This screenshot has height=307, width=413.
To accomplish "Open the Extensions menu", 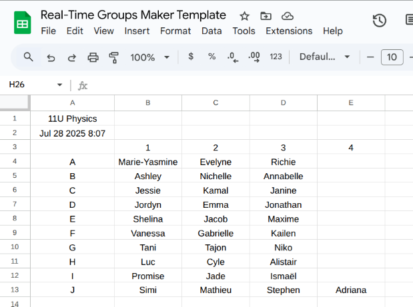I will pyautogui.click(x=289, y=31).
